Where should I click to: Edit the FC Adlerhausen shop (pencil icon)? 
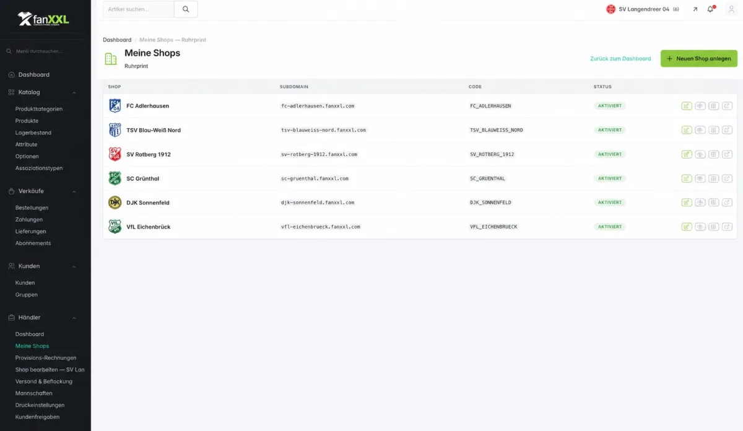coord(687,106)
